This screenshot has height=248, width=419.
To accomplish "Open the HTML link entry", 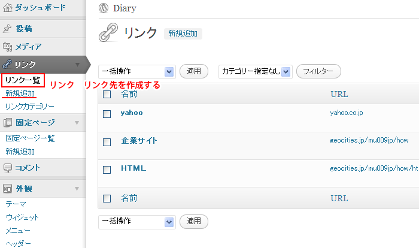I will tap(133, 168).
